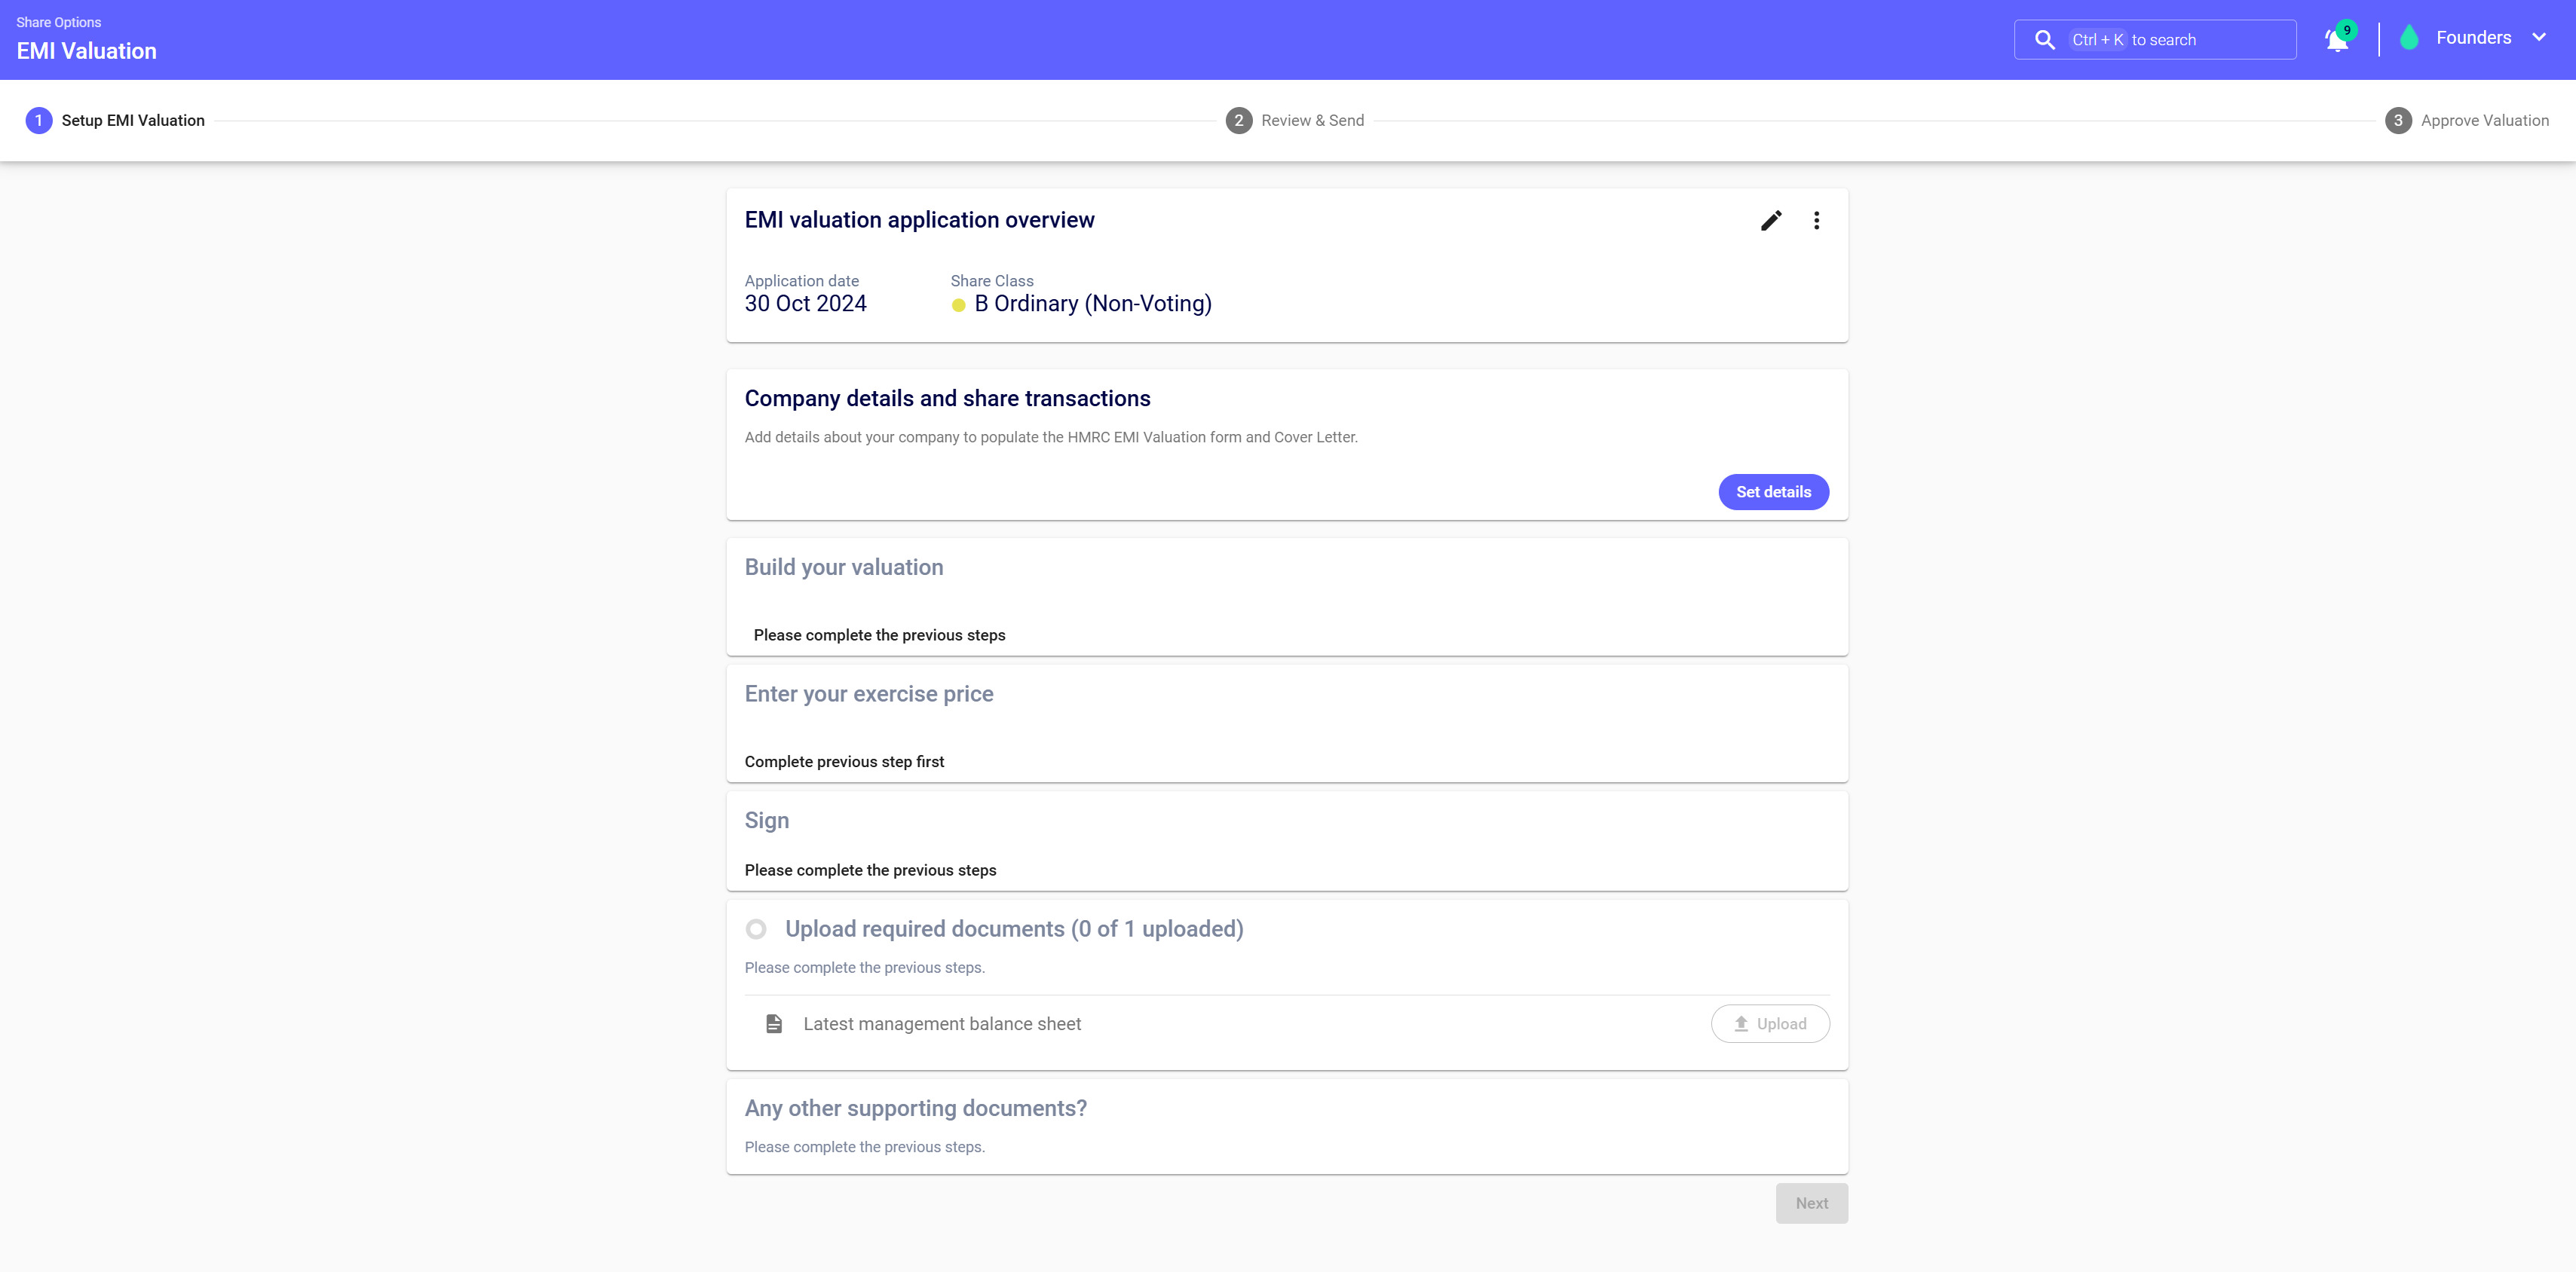Go to Review & Send step
The image size is (2576, 1272).
pyautogui.click(x=1312, y=121)
